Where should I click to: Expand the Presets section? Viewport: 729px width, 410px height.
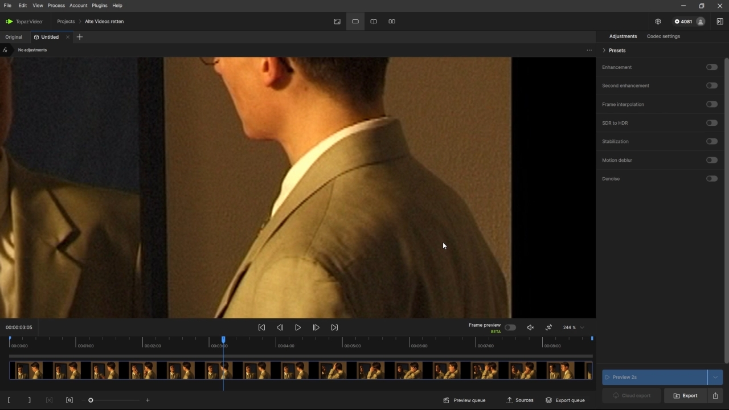coord(614,51)
